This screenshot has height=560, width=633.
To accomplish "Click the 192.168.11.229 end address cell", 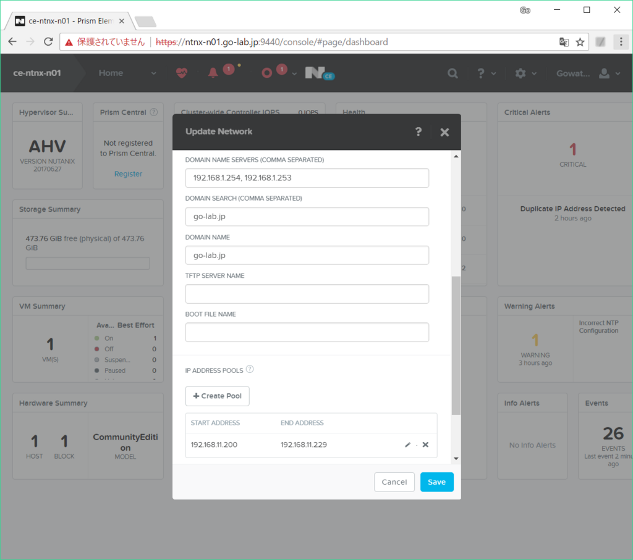I will (x=304, y=445).
